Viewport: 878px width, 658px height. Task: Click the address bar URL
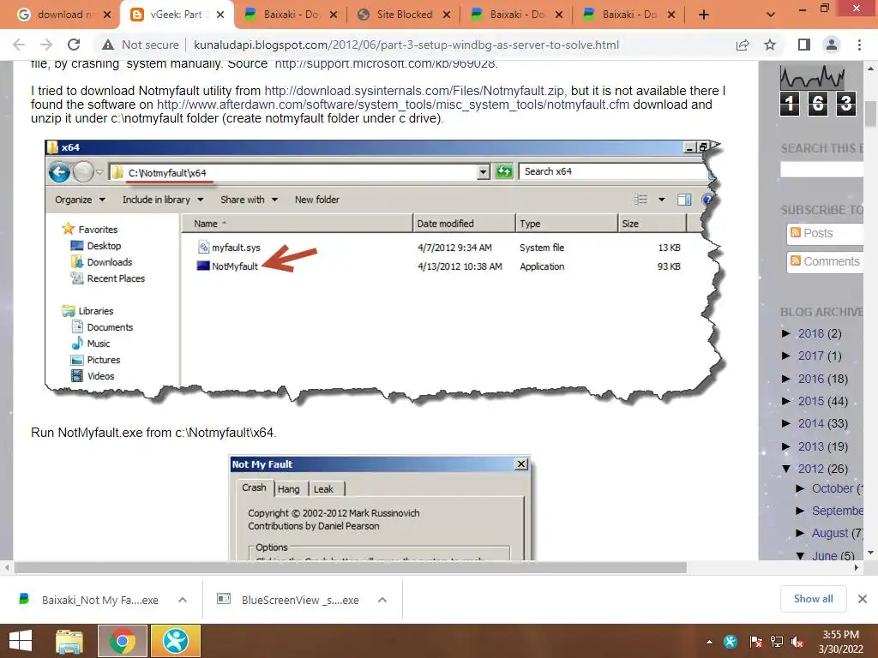406,45
